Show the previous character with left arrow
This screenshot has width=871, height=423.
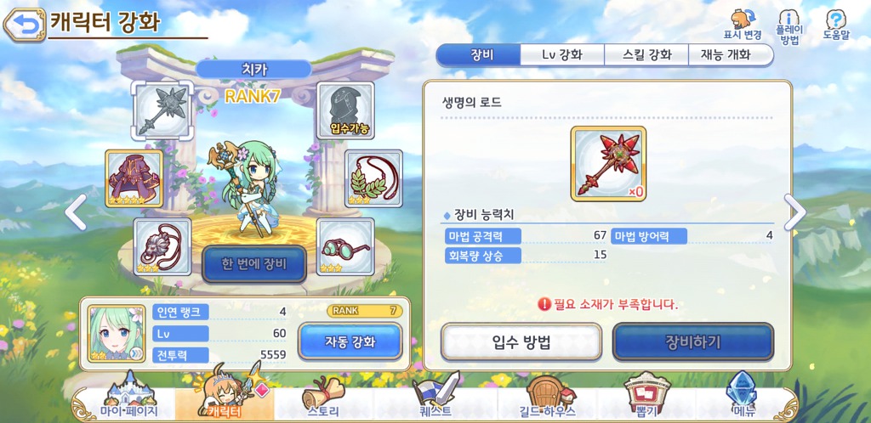point(76,212)
